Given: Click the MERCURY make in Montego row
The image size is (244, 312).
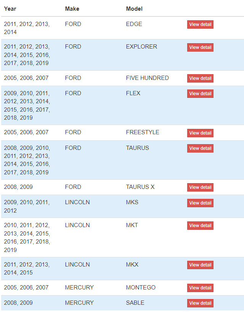Looking at the screenshot, I should click(79, 287).
